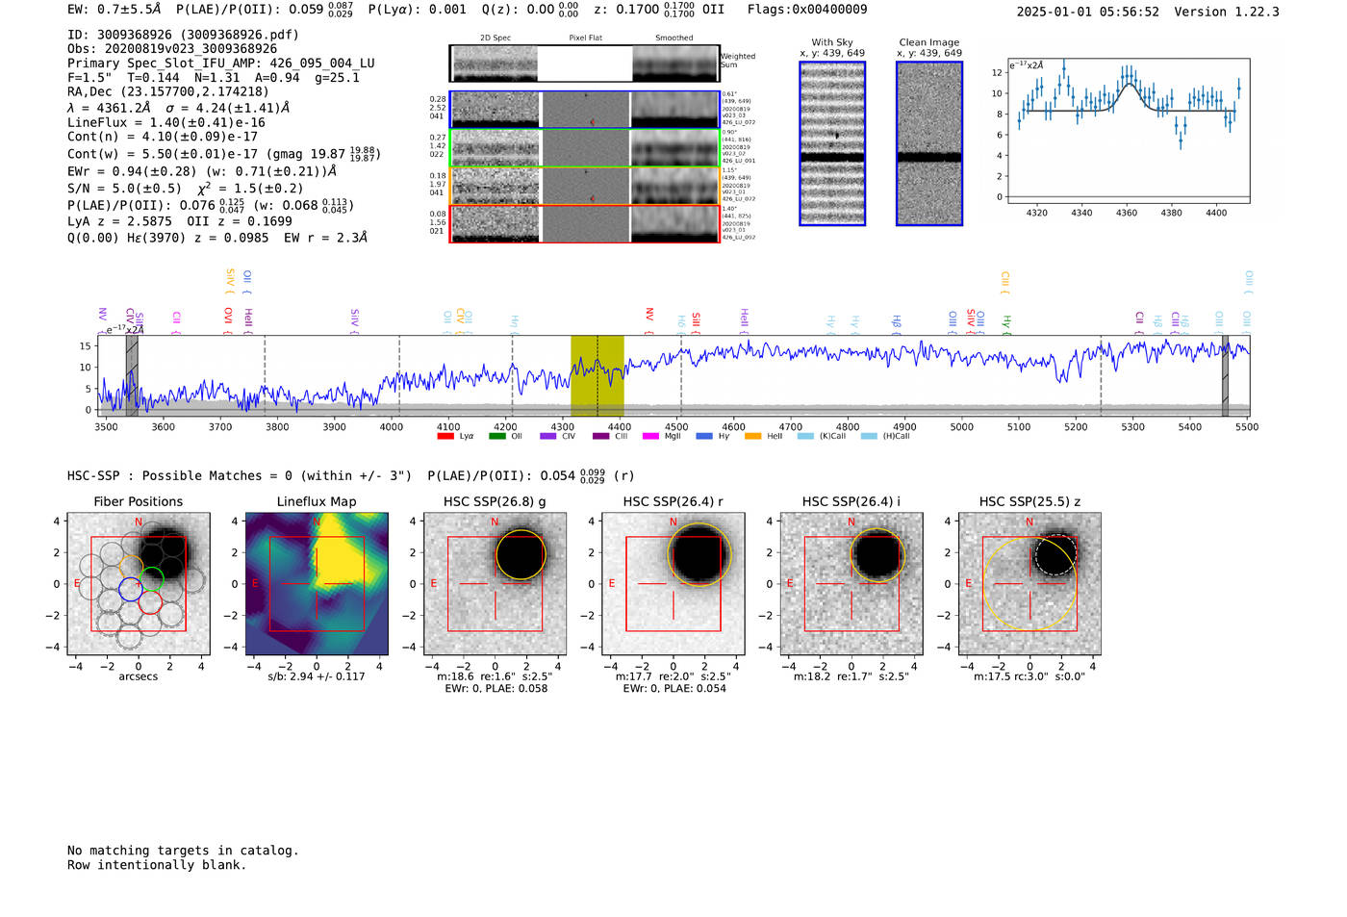Click the With Sky image
Viewport: 1347px width, 917px height.
click(832, 143)
